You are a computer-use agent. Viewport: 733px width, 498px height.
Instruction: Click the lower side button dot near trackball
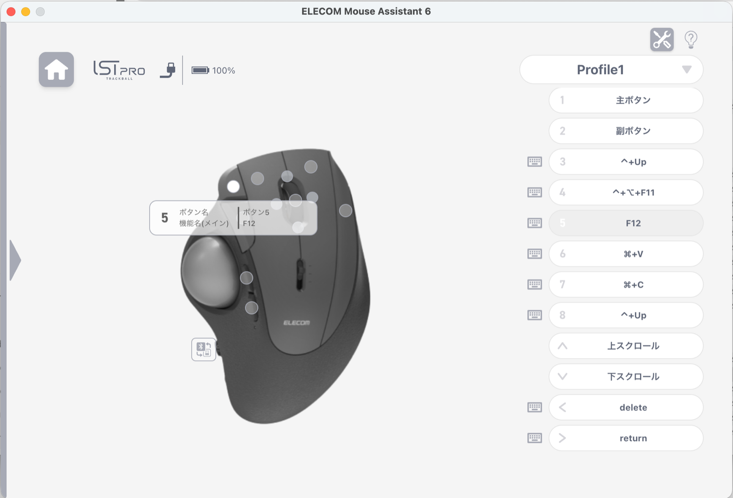coord(252,308)
